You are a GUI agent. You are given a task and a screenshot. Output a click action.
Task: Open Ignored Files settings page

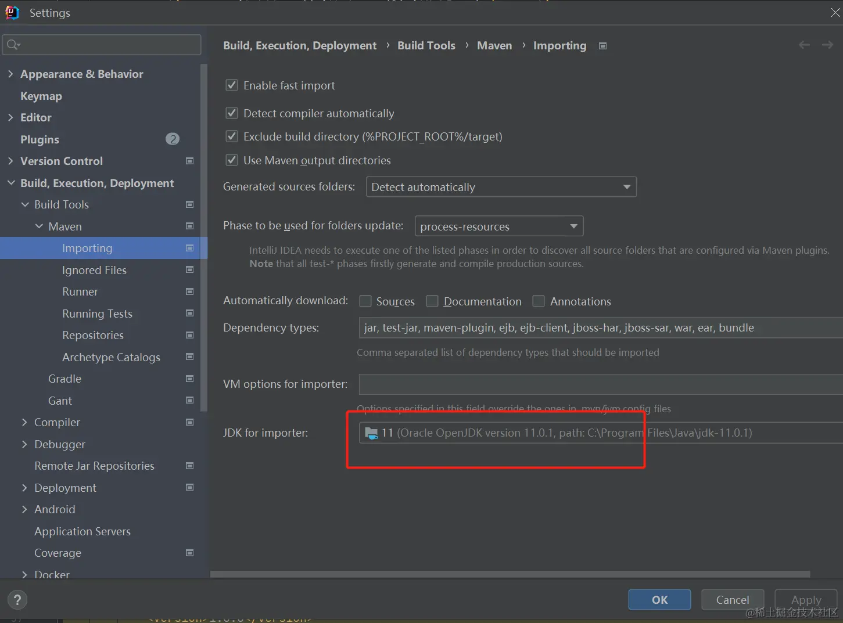pyautogui.click(x=94, y=270)
